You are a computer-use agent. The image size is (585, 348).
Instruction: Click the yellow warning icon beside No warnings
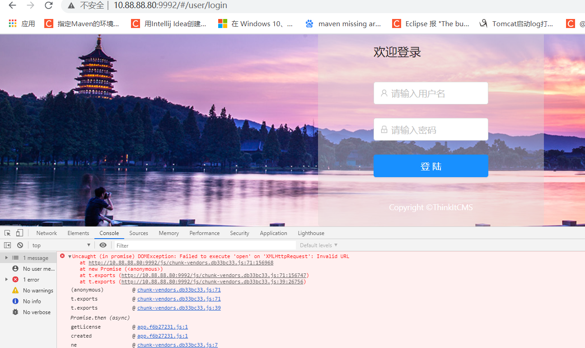[x=15, y=290]
